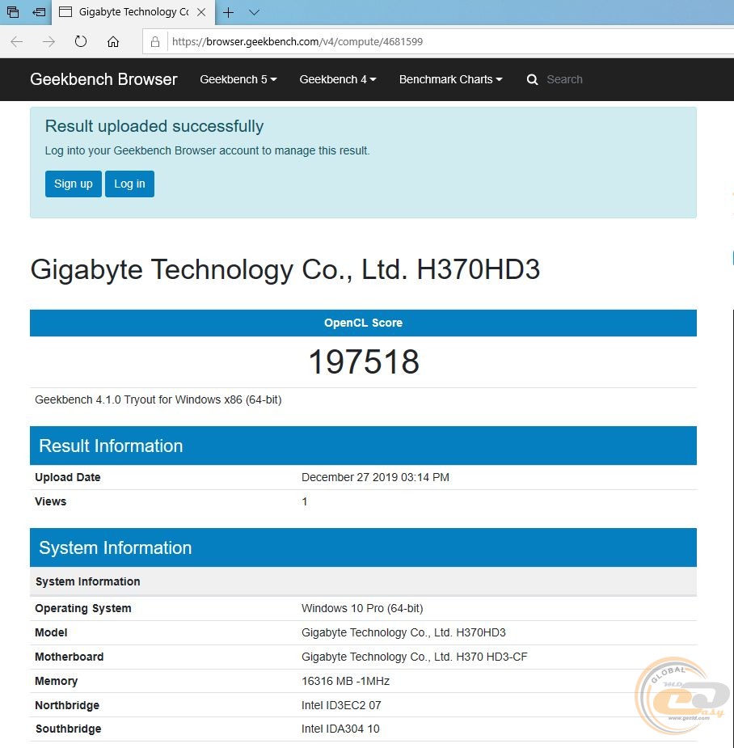Click the browser back arrow icon
The image size is (734, 748).
(17, 41)
